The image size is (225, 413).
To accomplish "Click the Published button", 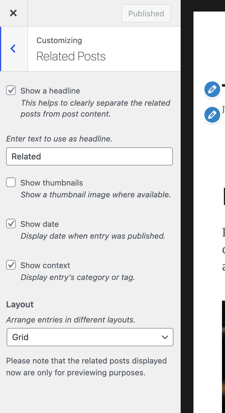I will pos(146,13).
